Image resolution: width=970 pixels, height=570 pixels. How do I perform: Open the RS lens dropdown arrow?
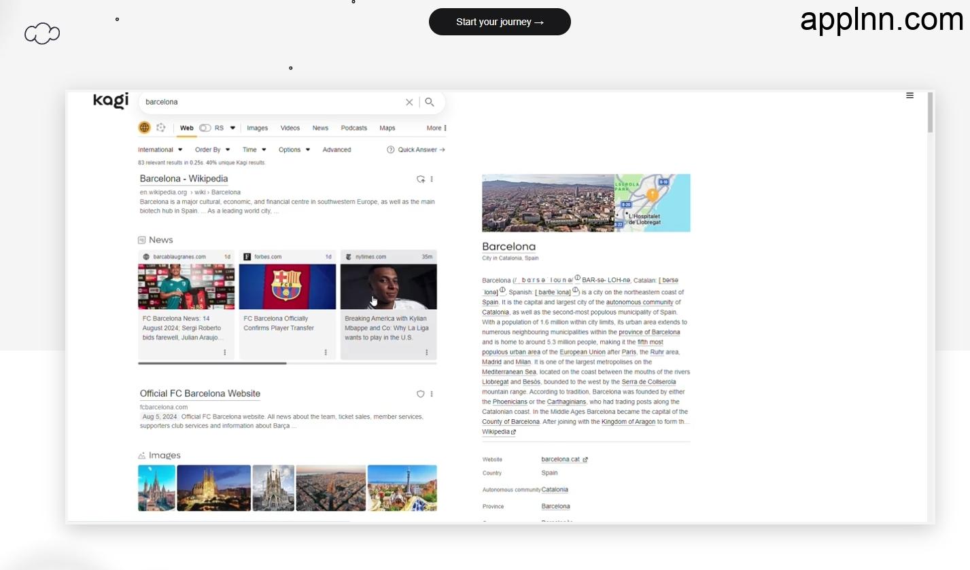coord(232,128)
